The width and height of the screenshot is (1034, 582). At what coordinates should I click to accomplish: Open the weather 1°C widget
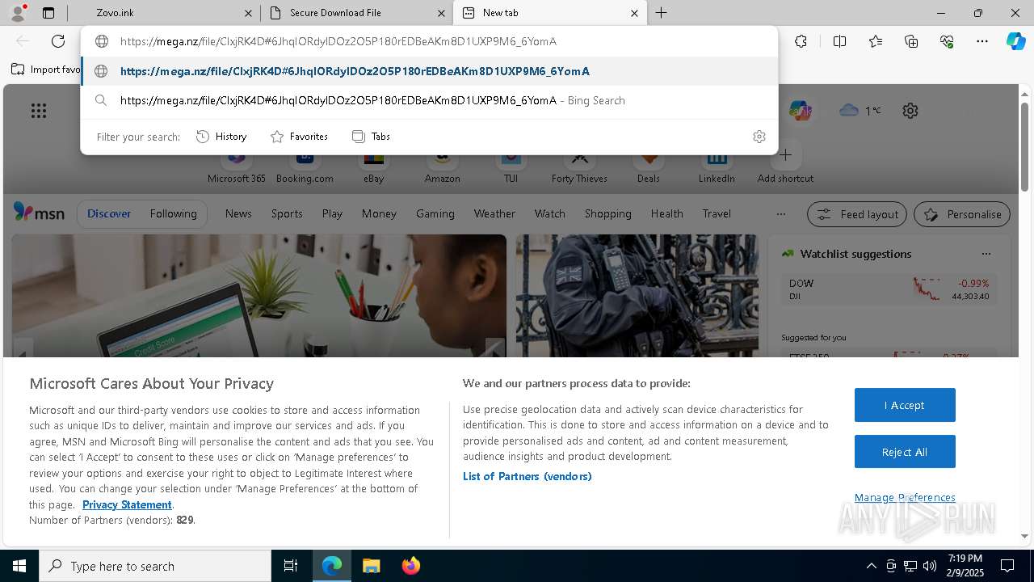click(861, 111)
